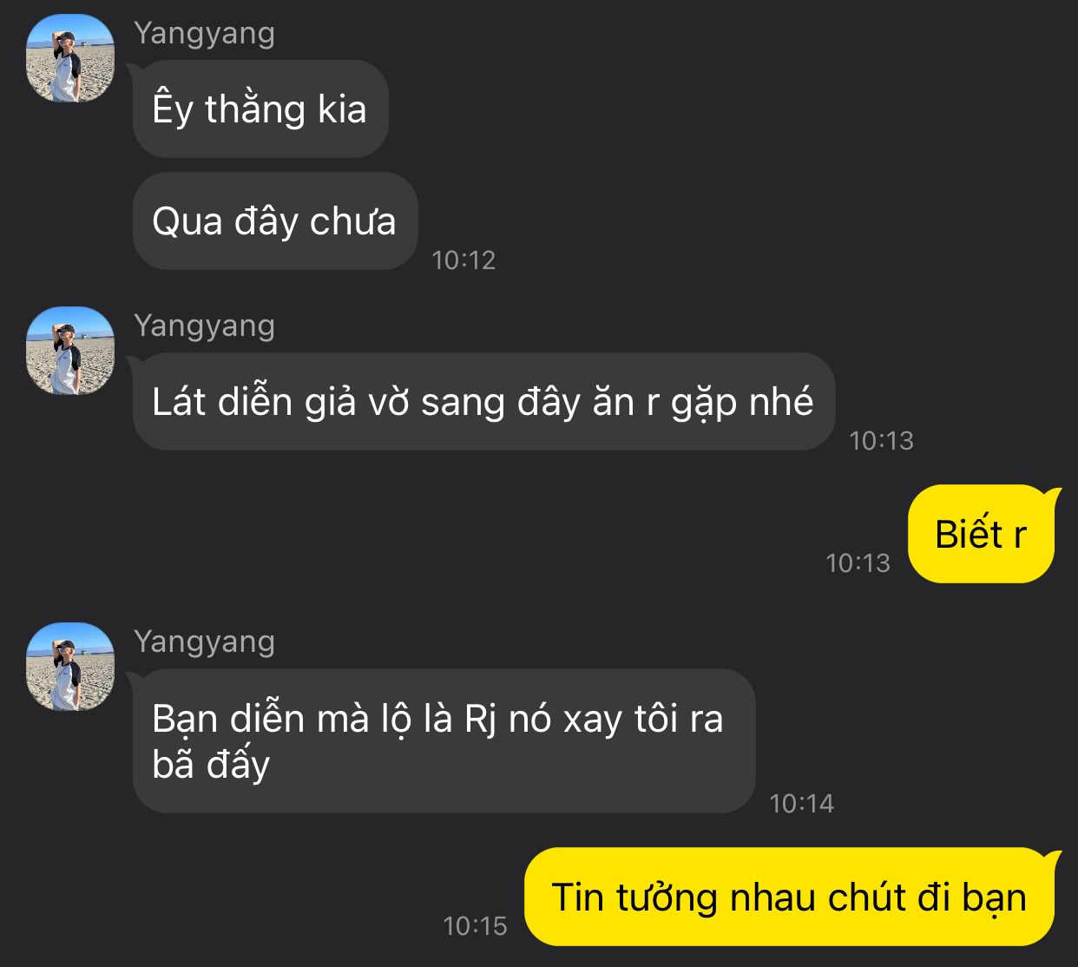Screen dimensions: 1078x967
Task: Tap Yangyang's avatar beside 'Bạn diễn mà lộ' message
Action: coord(70,667)
